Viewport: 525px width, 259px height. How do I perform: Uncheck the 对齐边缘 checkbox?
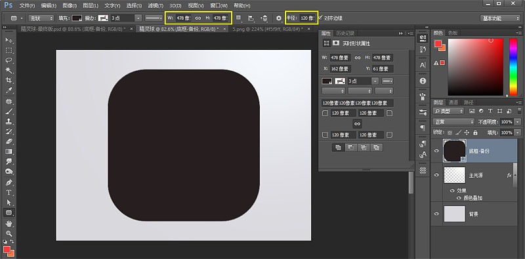[x=320, y=18]
